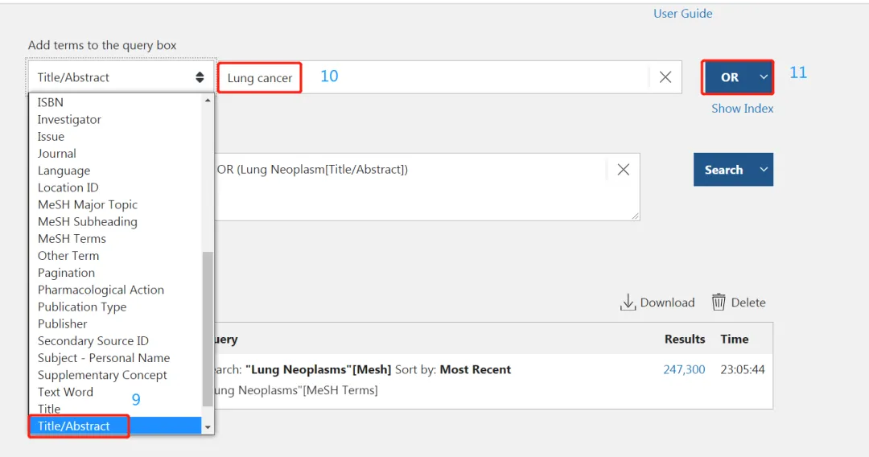The image size is (869, 457).
Task: Pick Location ID from the field list
Action: pos(116,187)
